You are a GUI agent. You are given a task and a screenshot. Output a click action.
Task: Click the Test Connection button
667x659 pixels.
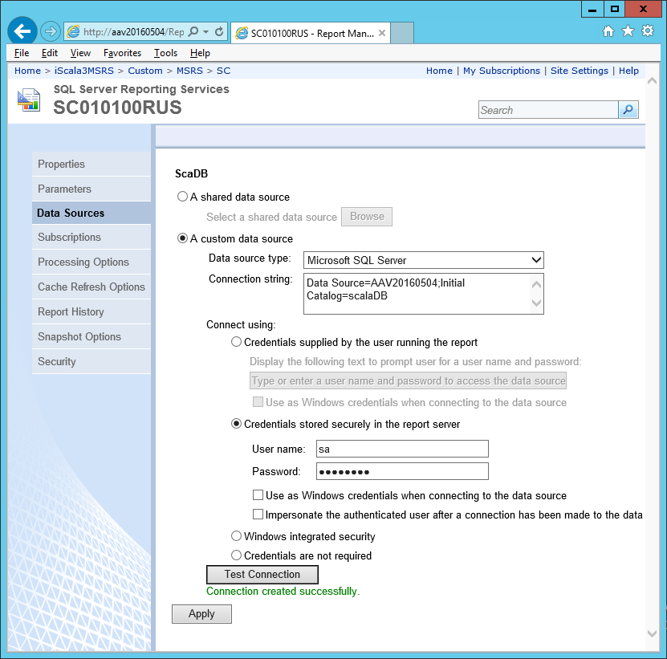262,575
